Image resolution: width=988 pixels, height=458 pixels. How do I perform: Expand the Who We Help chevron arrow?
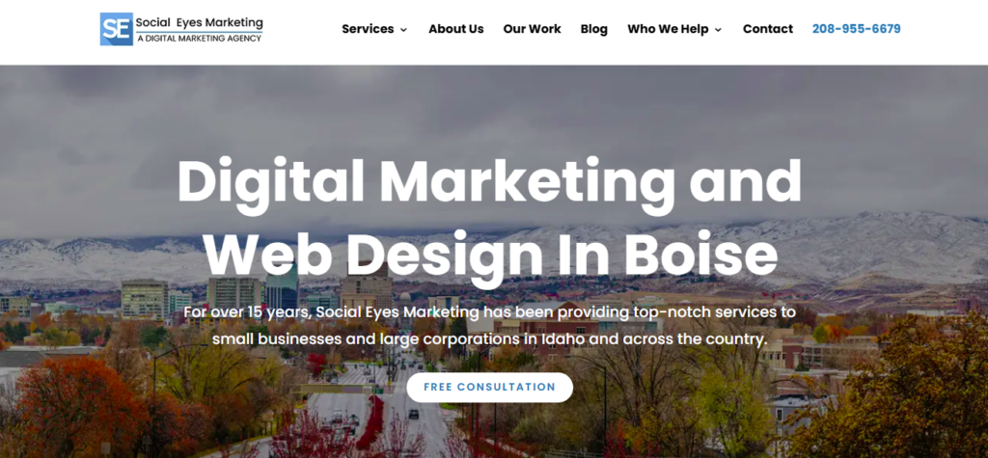click(718, 30)
